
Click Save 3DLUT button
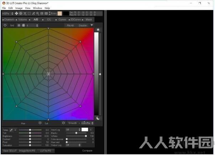10,151
